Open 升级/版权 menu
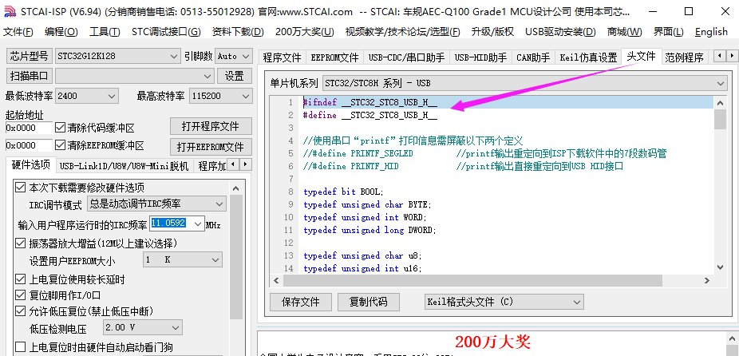The image size is (739, 356). point(492,32)
